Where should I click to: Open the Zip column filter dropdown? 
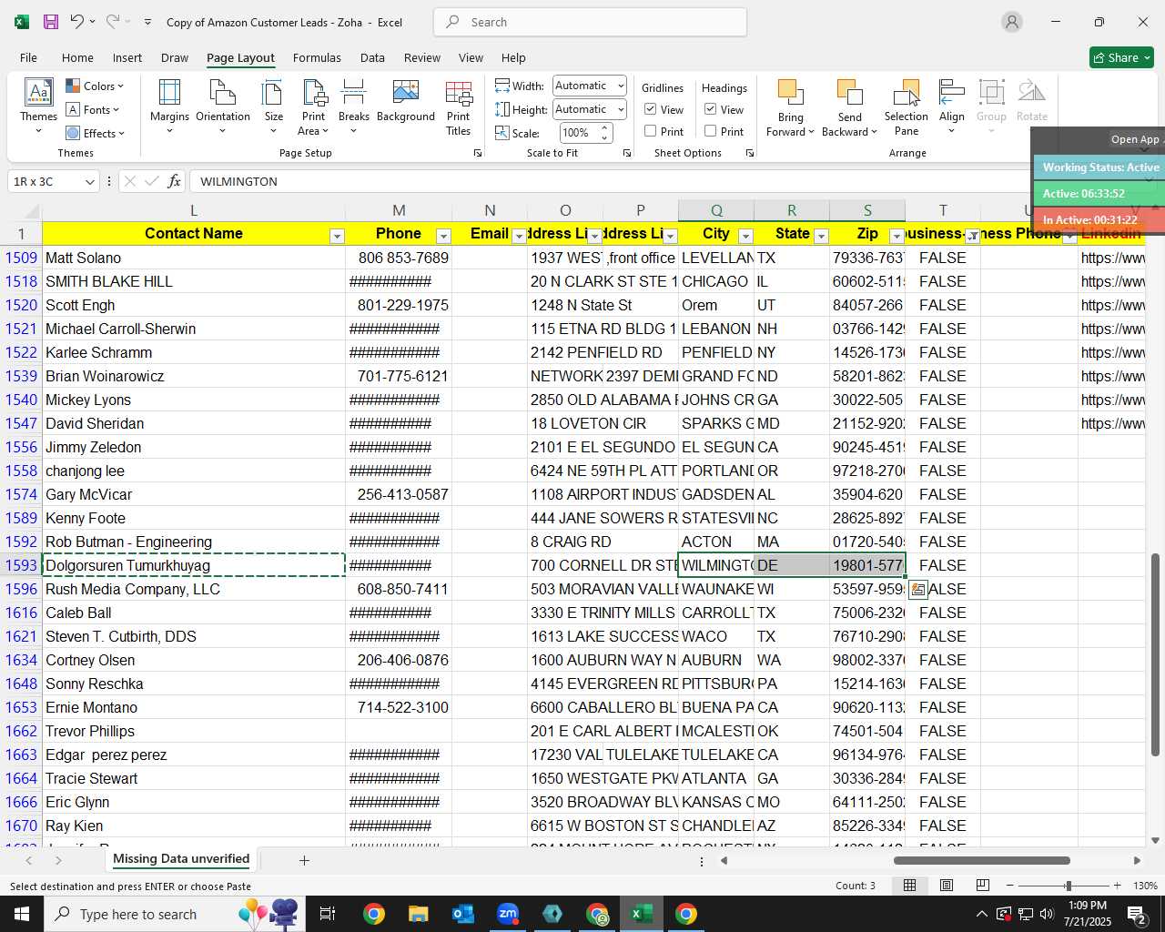897,237
